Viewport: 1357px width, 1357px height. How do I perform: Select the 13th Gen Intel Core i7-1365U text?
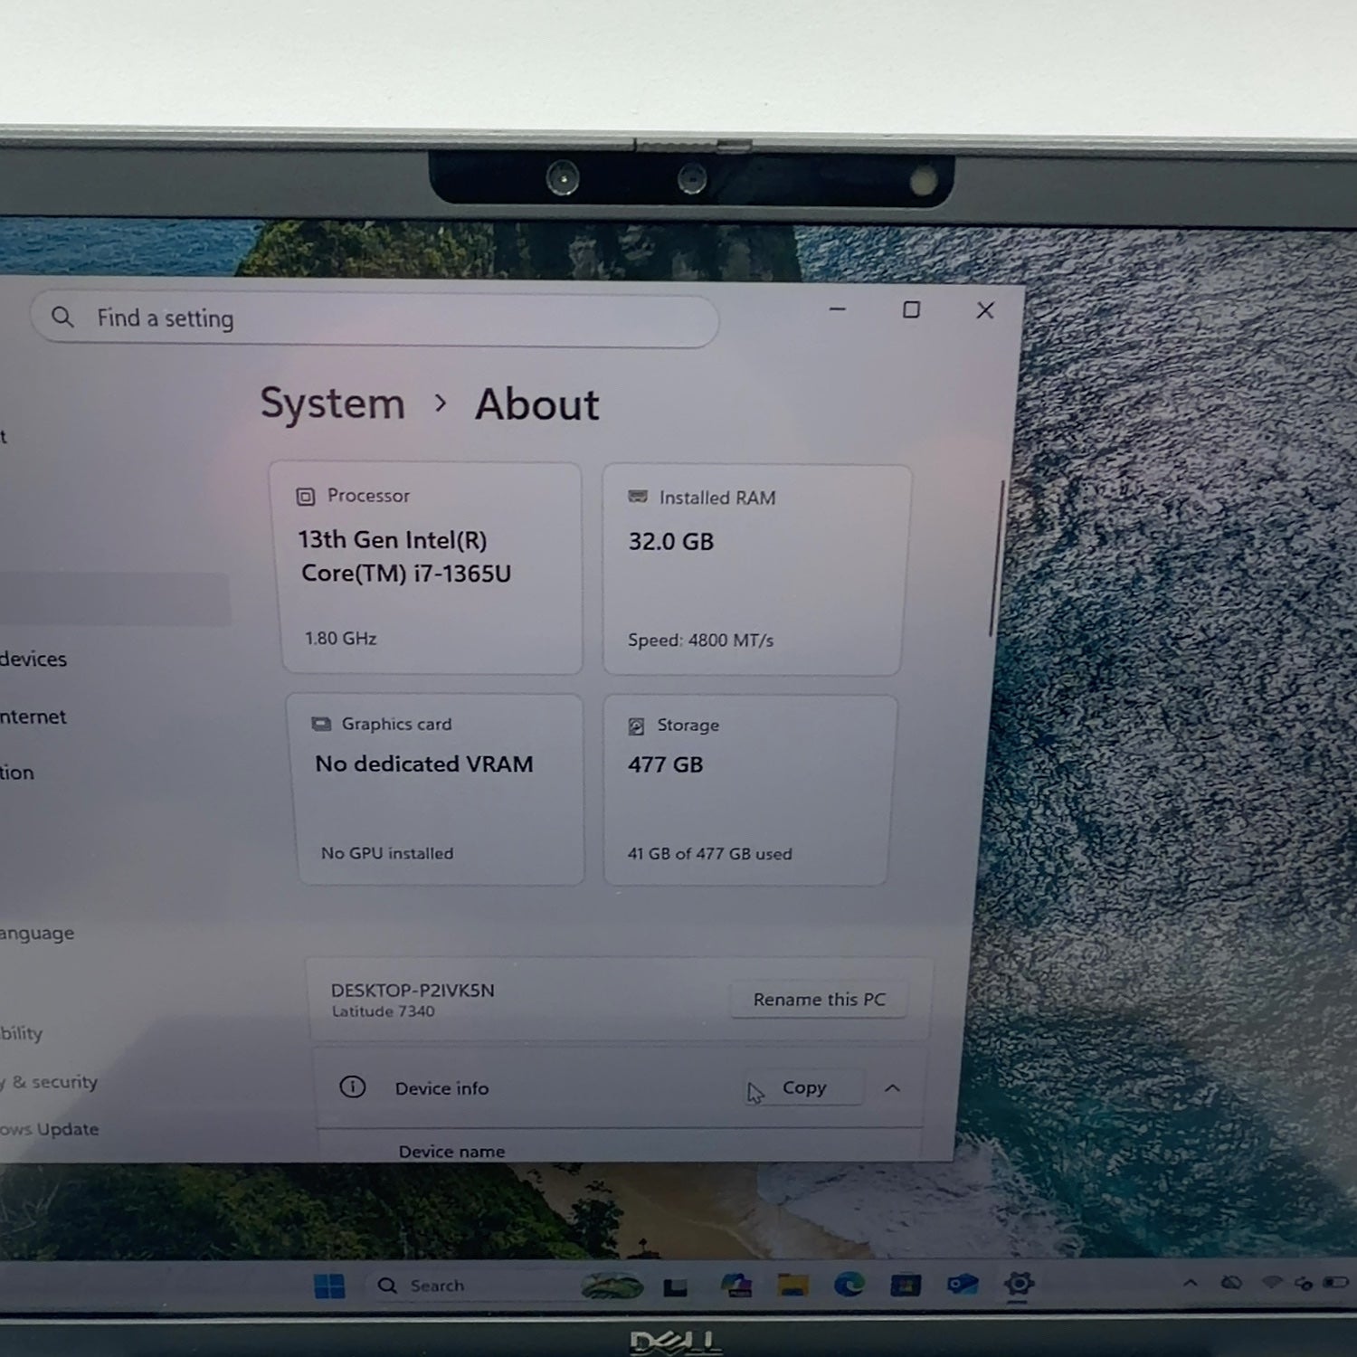click(404, 556)
